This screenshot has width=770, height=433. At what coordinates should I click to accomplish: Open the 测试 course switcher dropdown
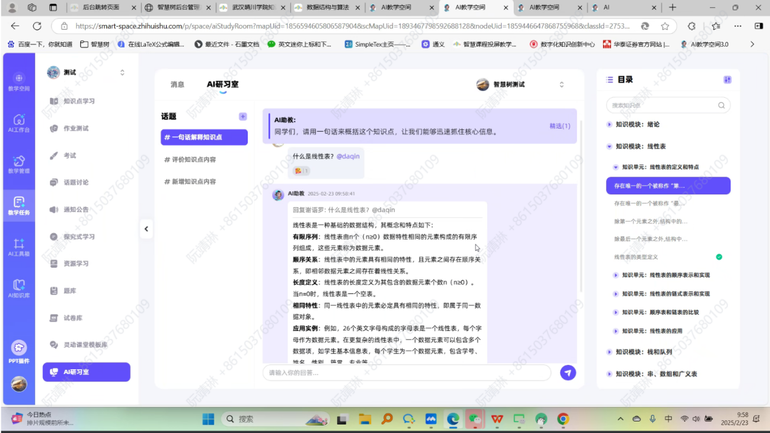122,73
